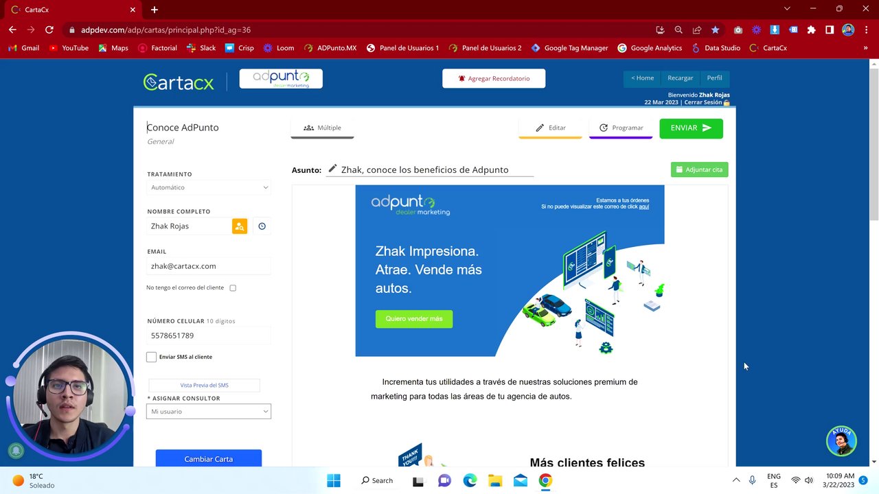Open the Perfil menu item
The height and width of the screenshot is (494, 879).
[x=714, y=78]
